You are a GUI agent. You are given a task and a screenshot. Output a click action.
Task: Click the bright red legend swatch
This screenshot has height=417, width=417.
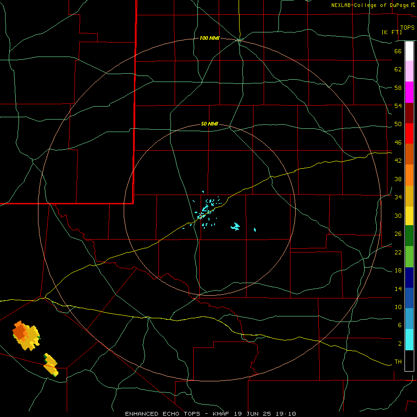(409, 133)
